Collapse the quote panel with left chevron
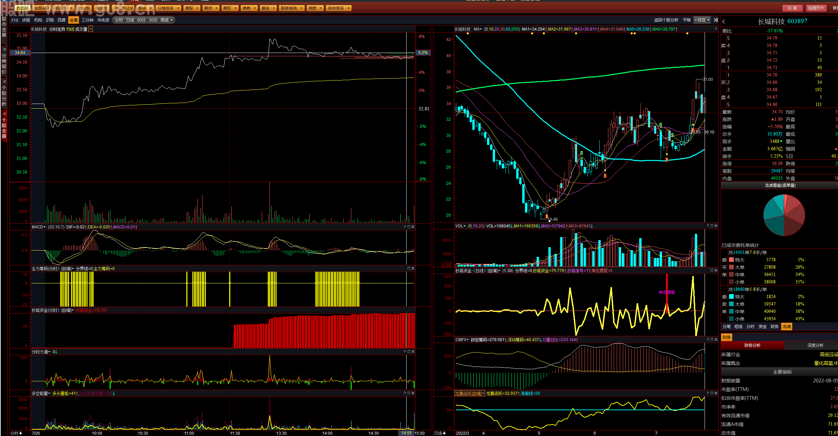This screenshot has height=436, width=838. pos(724,21)
